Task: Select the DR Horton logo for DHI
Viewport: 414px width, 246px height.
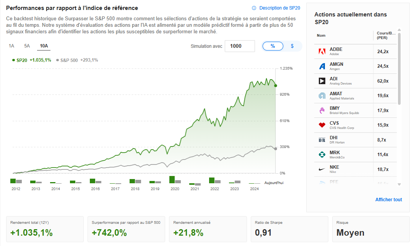Action: [322, 140]
